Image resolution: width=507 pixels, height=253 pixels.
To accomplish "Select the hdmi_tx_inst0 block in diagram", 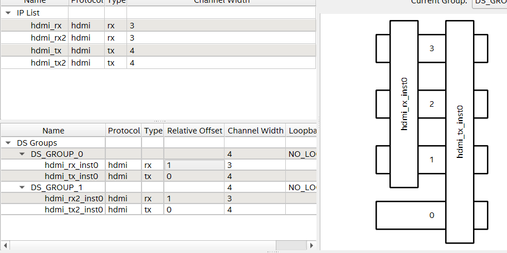I will pyautogui.click(x=460, y=131).
